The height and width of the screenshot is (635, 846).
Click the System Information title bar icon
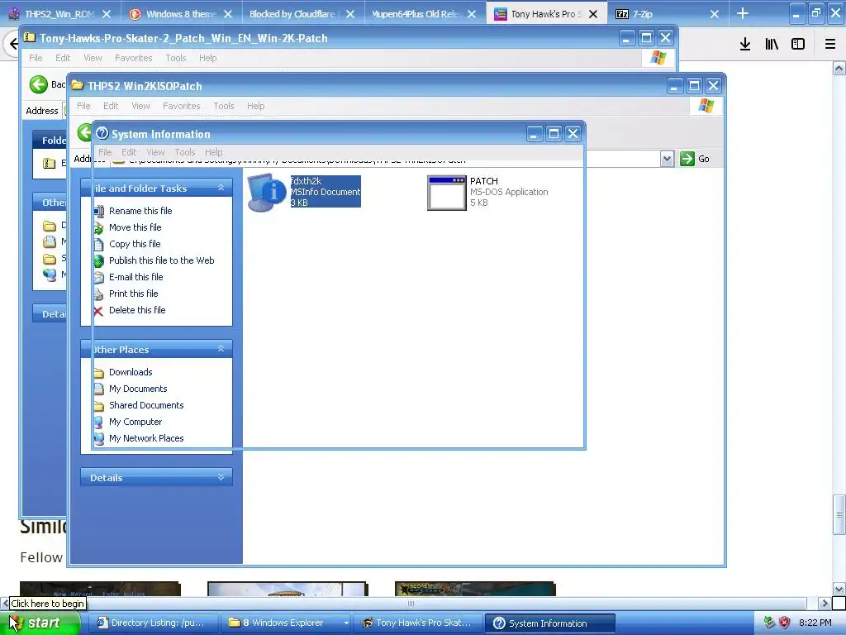pos(102,133)
